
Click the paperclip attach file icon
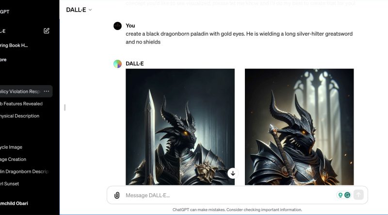tap(117, 195)
